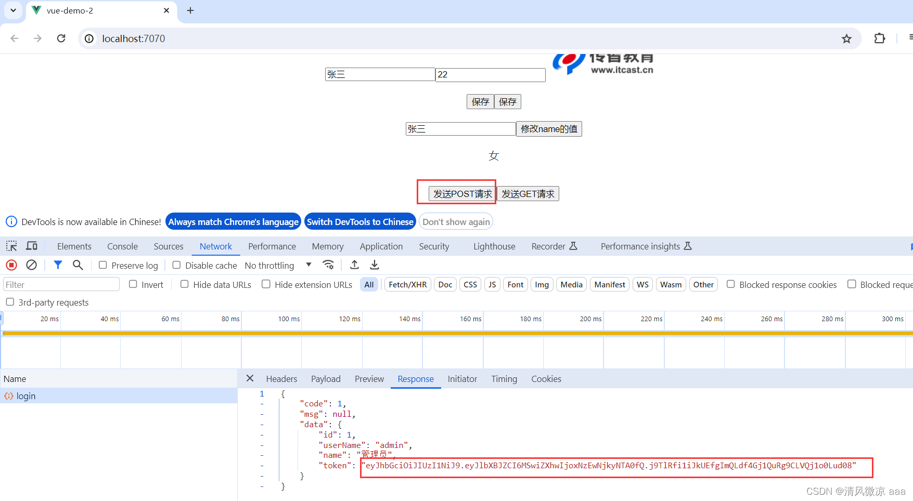Click the name input containing 张三 beside 22

point(380,74)
